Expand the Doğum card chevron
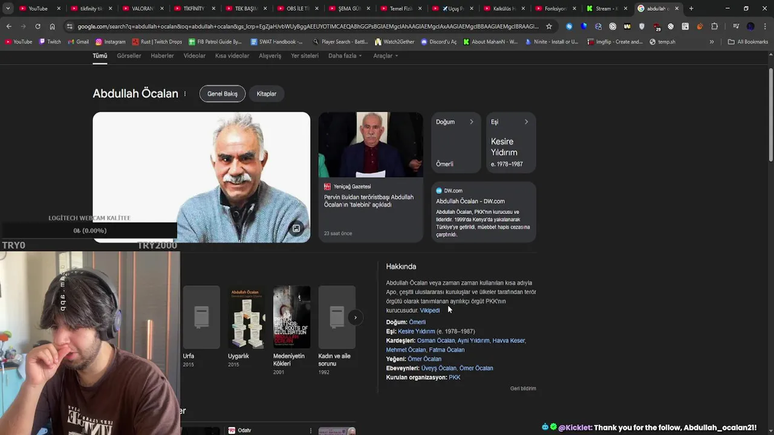 pos(472,122)
